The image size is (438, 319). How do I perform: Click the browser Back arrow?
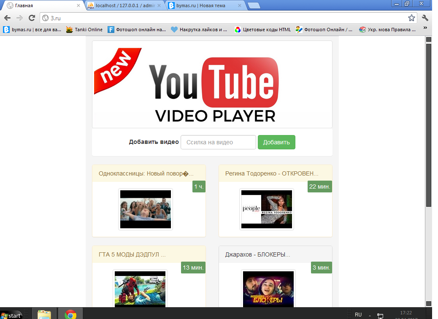click(7, 18)
